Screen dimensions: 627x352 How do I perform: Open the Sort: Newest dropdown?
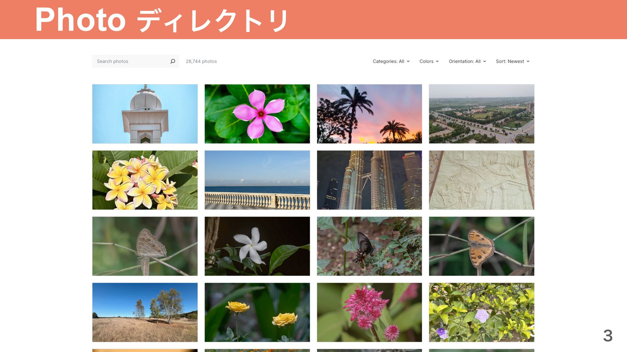(x=512, y=61)
